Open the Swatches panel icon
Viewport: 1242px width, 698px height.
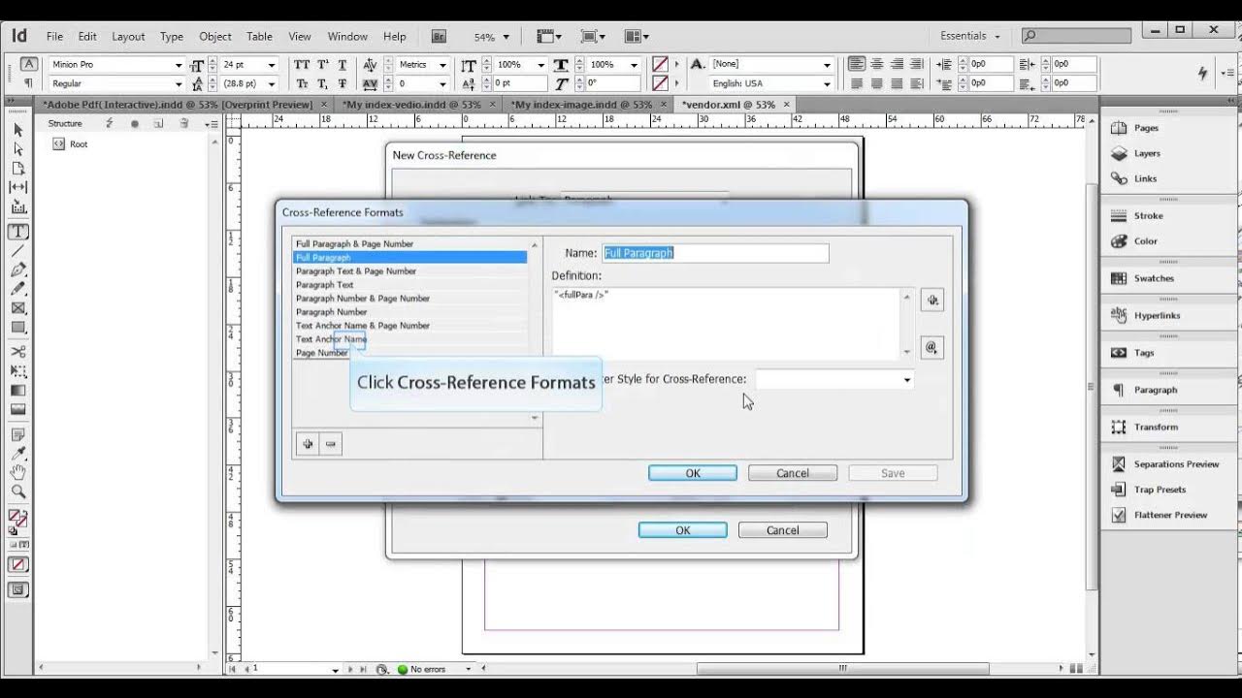tap(1119, 278)
